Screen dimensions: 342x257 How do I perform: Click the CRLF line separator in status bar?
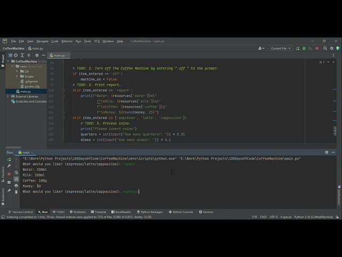(x=263, y=217)
